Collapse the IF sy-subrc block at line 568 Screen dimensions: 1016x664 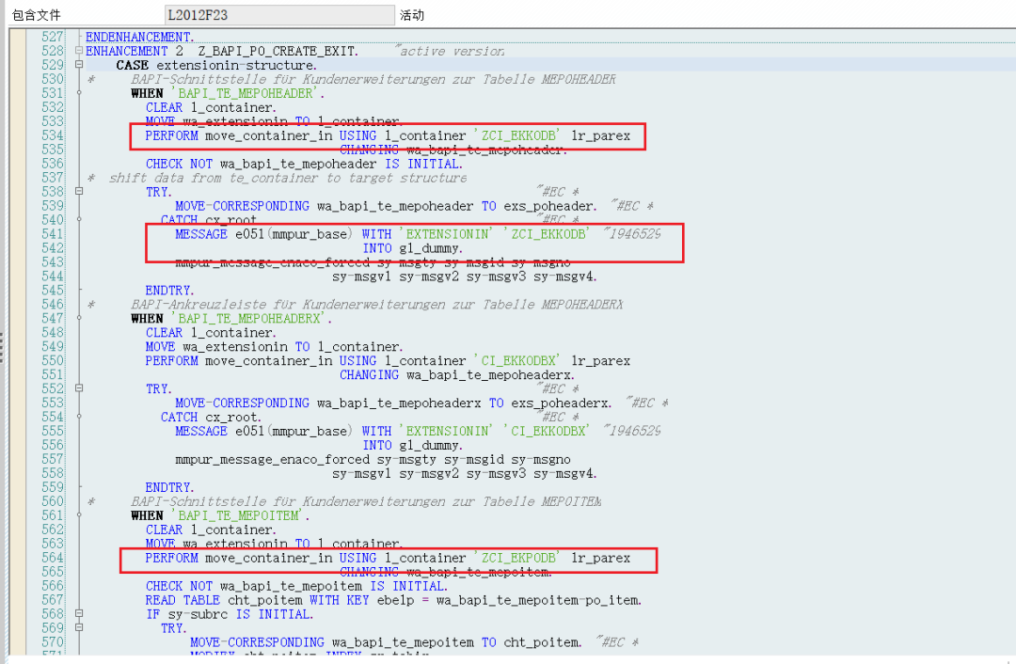[x=79, y=613]
